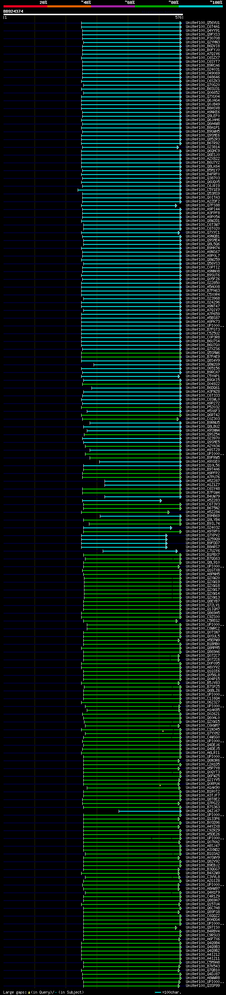226x995 pixels.
Task: Click the =100char scale bar legend
Action: pos(168,992)
